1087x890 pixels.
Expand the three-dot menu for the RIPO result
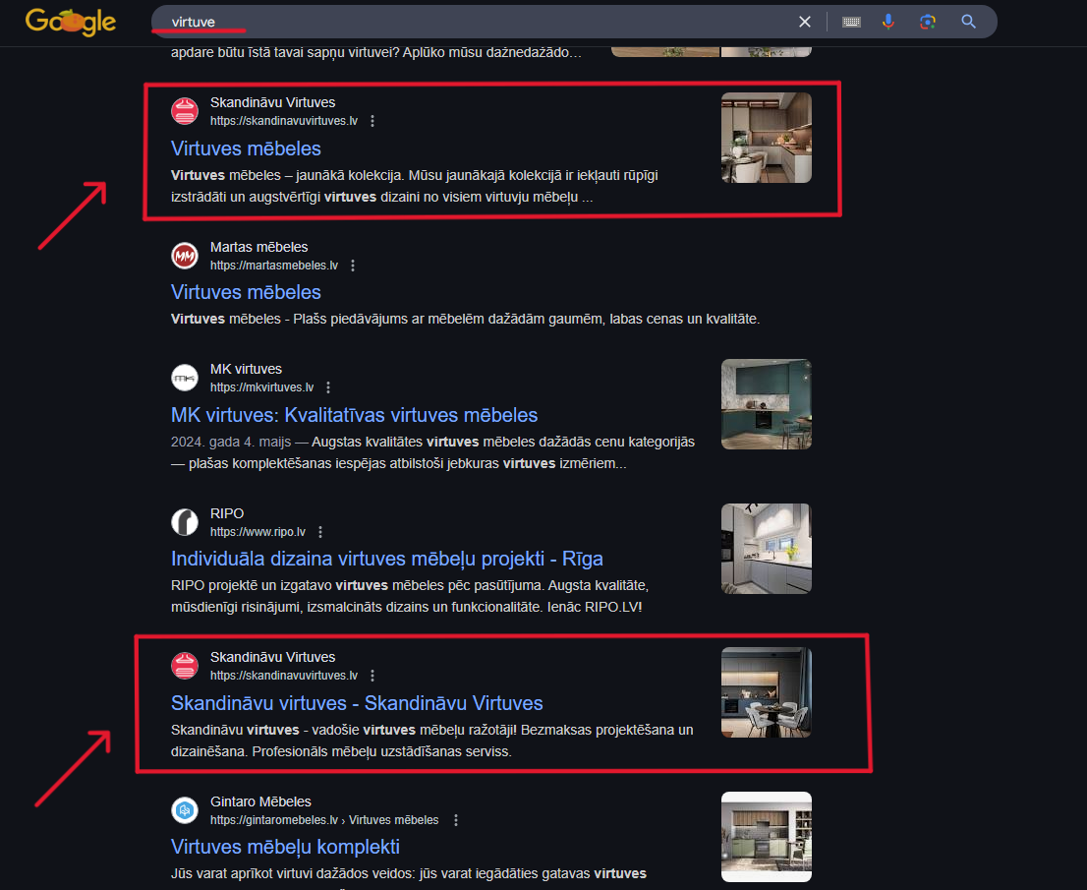point(320,532)
